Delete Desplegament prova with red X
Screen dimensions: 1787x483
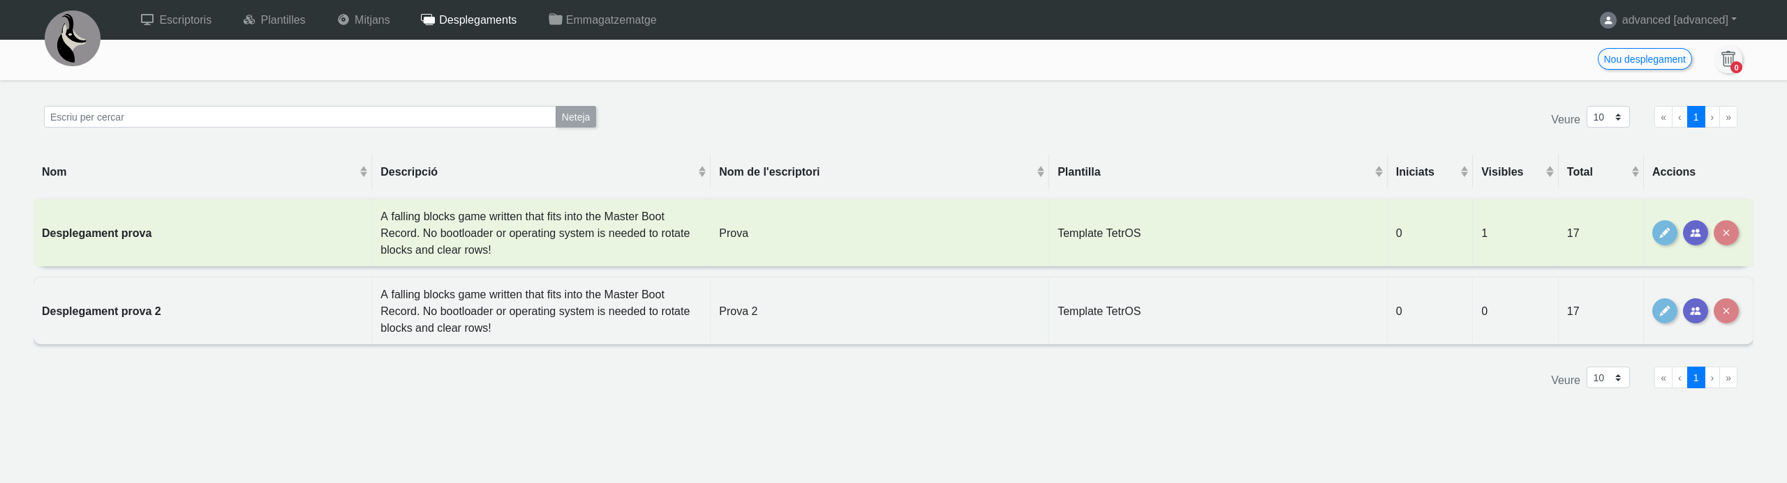click(1726, 233)
